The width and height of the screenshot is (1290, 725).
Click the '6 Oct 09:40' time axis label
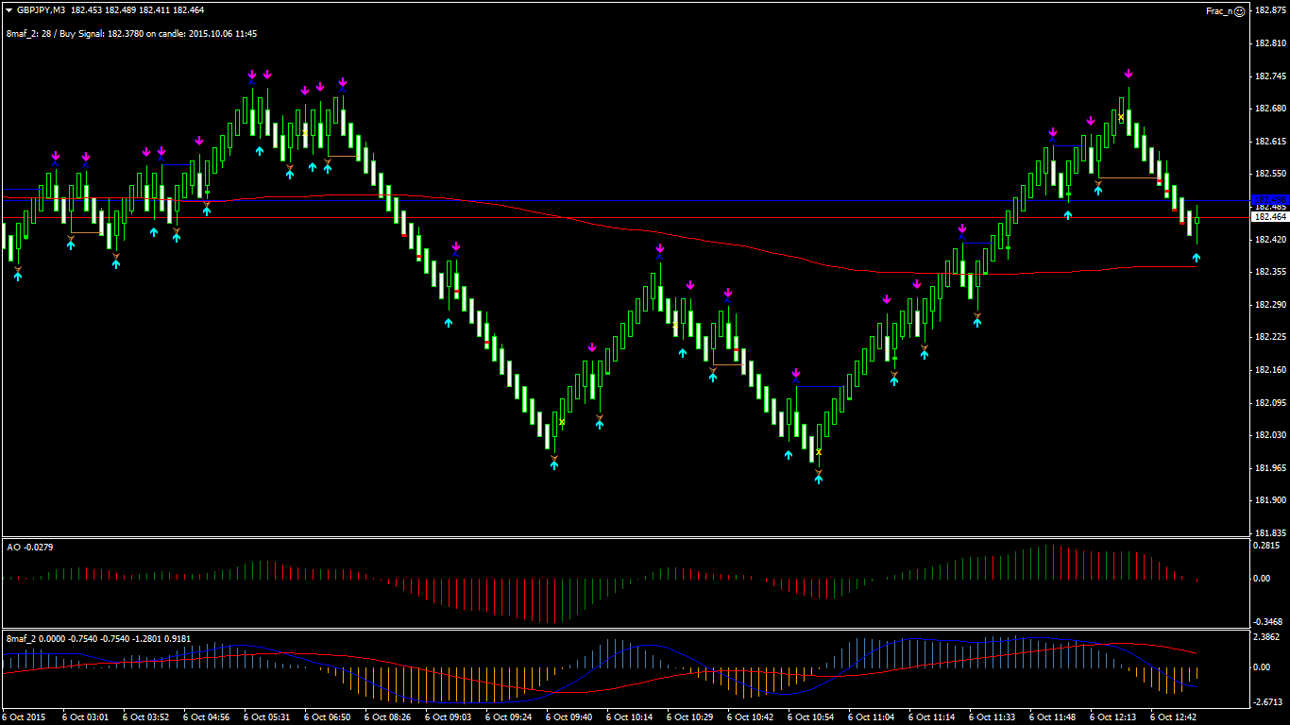click(x=569, y=717)
